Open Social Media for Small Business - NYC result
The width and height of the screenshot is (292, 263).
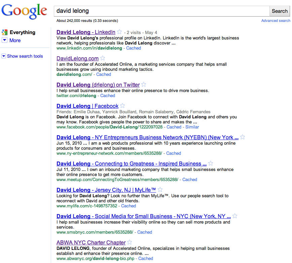(x=144, y=216)
